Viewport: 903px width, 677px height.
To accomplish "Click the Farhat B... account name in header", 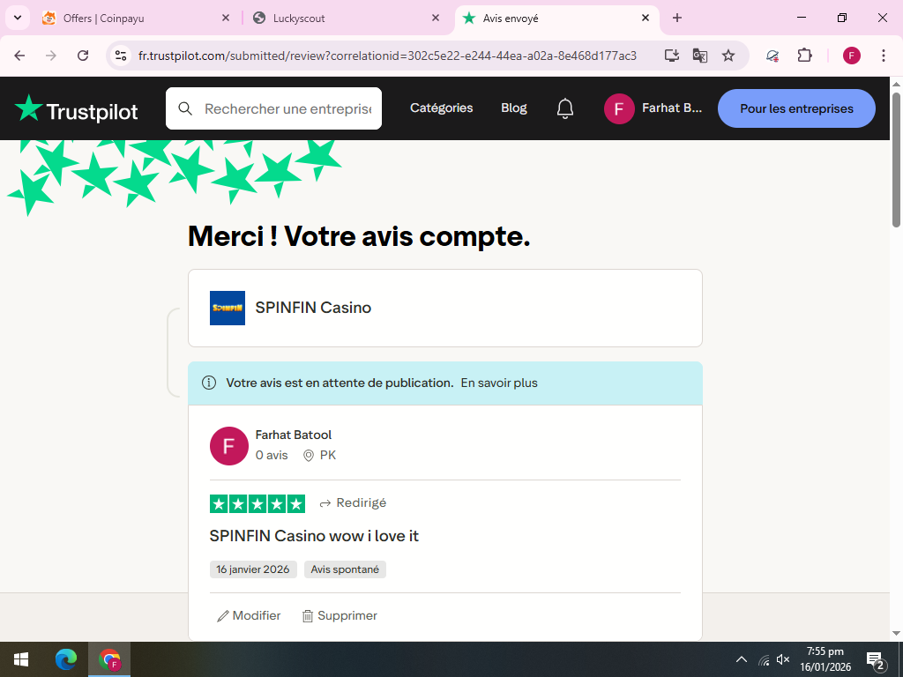I will click(671, 108).
